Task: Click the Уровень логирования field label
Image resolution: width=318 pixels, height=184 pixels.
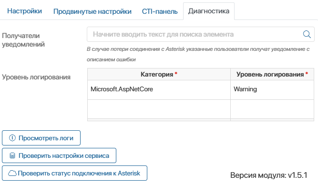Action: coord(36,77)
